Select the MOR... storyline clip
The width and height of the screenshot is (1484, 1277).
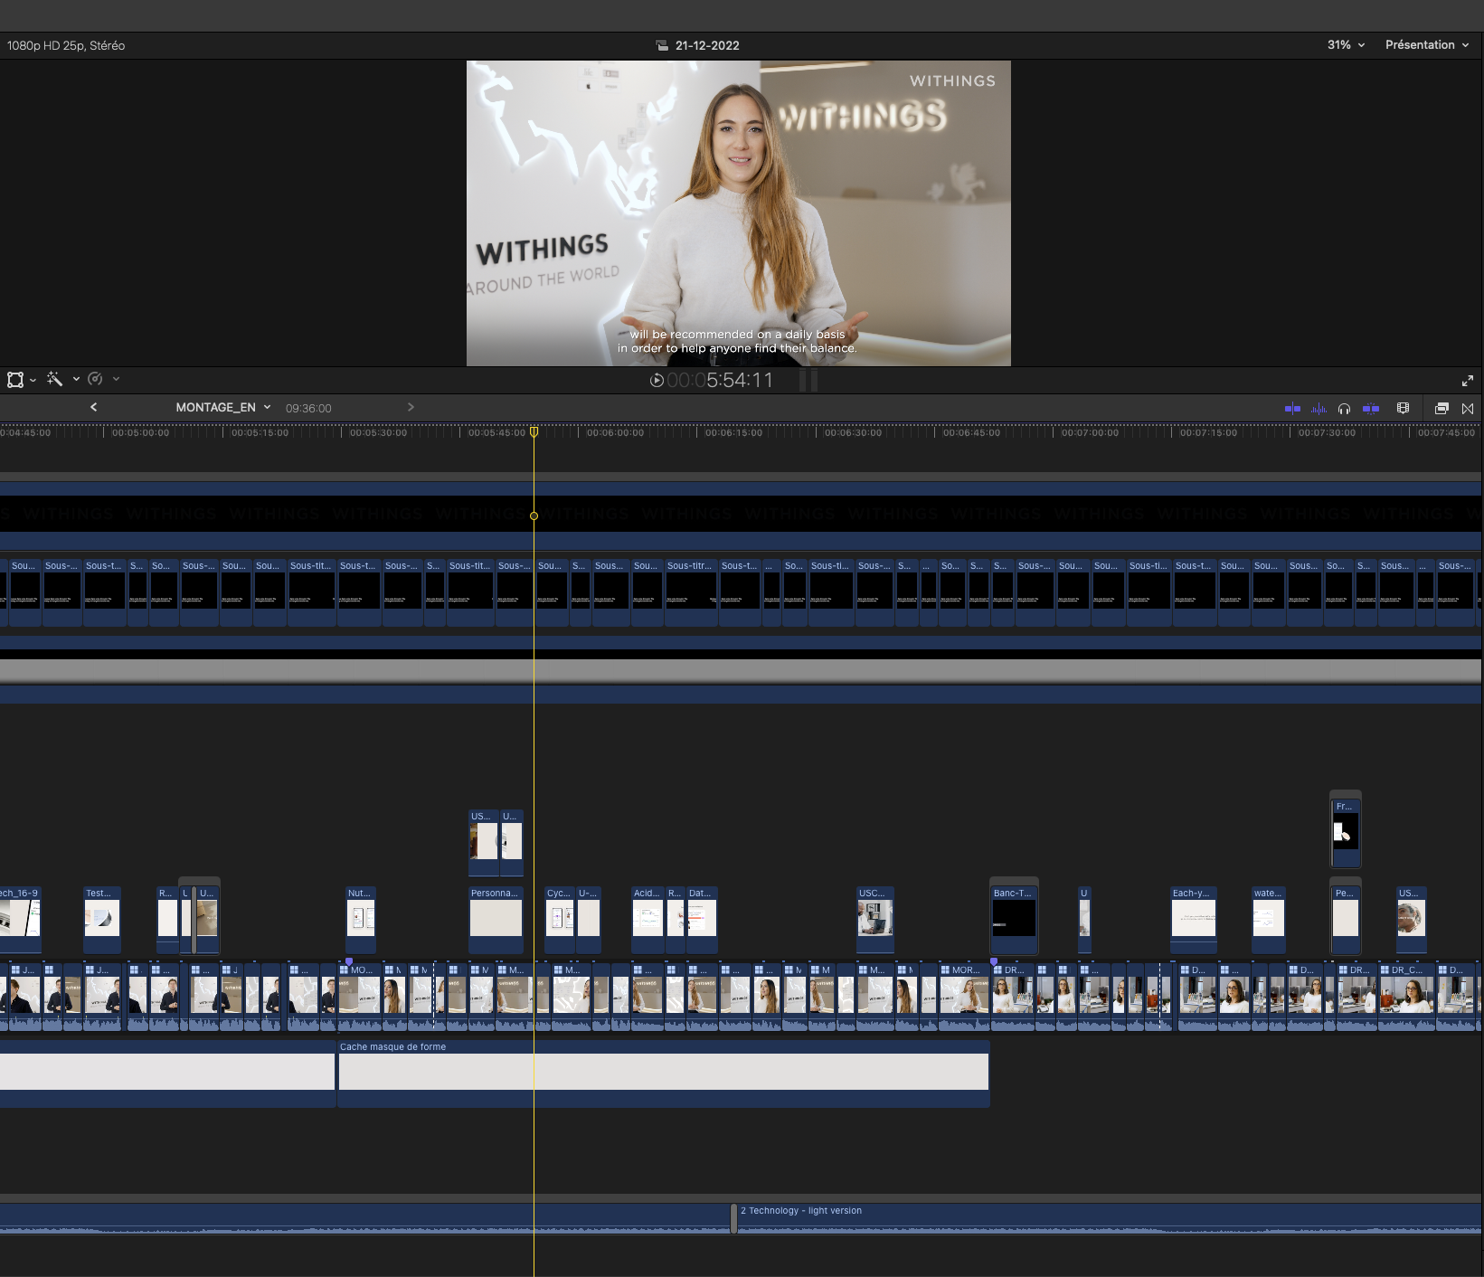[x=964, y=996]
